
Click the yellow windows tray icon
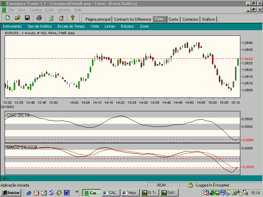[228, 193]
